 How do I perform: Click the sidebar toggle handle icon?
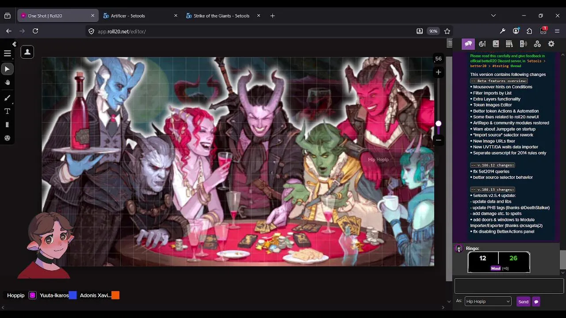click(x=450, y=43)
